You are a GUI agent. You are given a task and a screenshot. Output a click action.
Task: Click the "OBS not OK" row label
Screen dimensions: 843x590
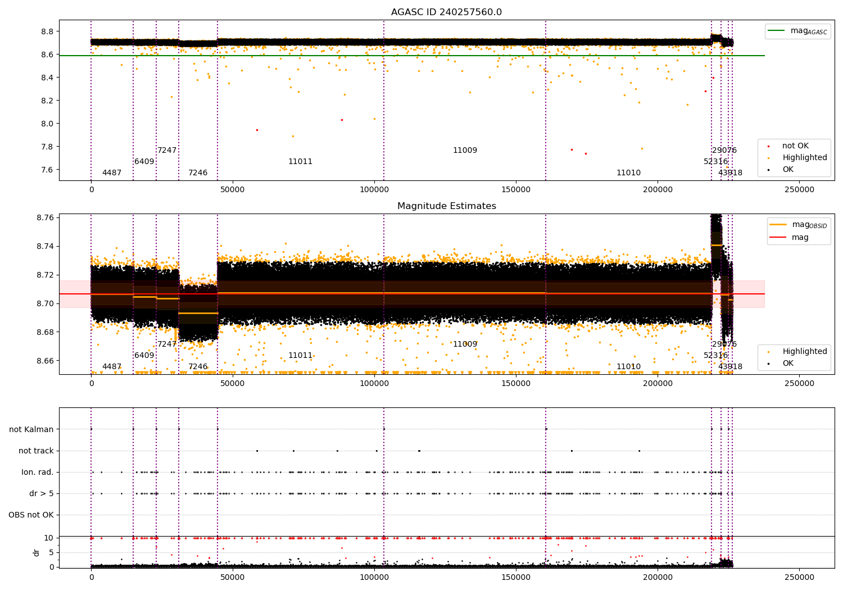coord(31,515)
